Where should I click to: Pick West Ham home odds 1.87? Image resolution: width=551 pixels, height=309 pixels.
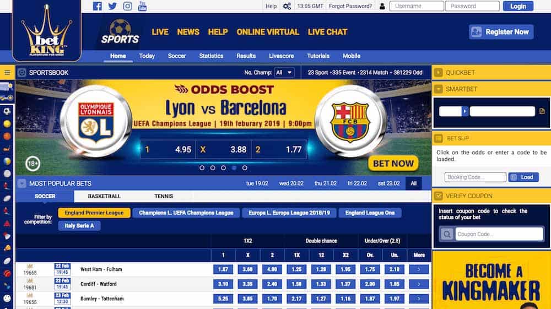pyautogui.click(x=223, y=269)
